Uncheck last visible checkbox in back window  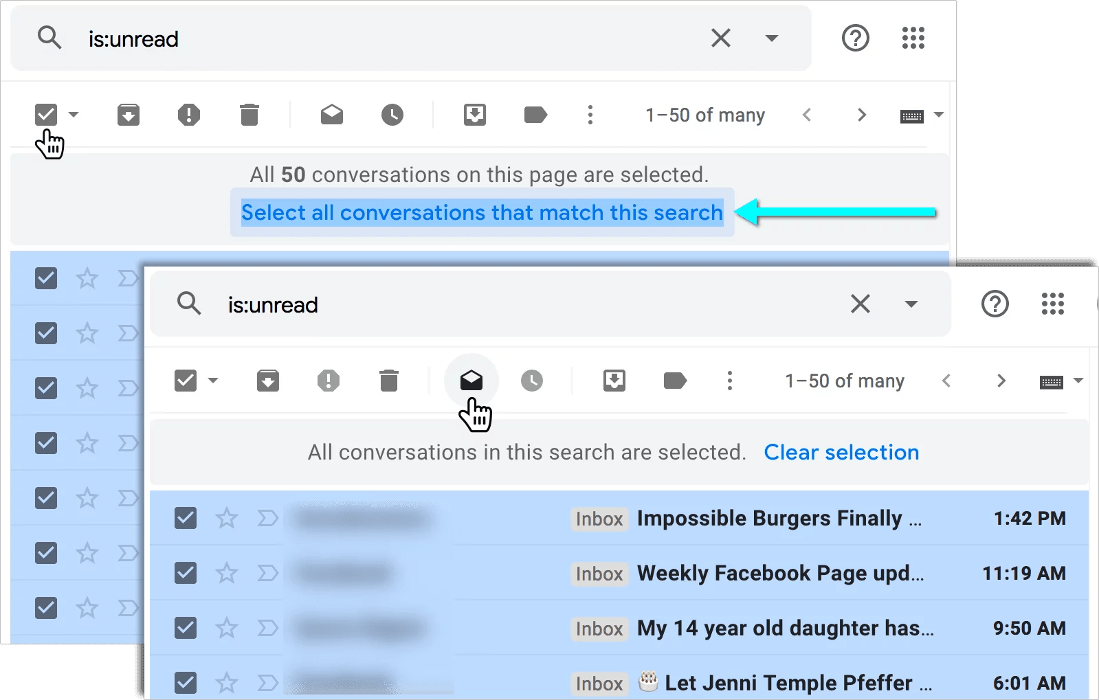(x=46, y=608)
